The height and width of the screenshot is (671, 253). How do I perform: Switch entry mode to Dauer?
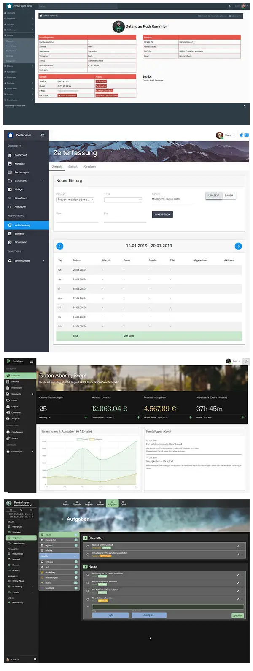coord(229,195)
